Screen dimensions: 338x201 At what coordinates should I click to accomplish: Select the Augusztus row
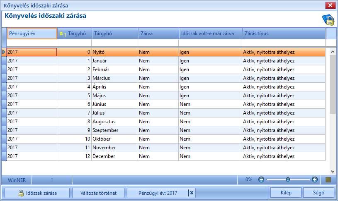[166, 122]
